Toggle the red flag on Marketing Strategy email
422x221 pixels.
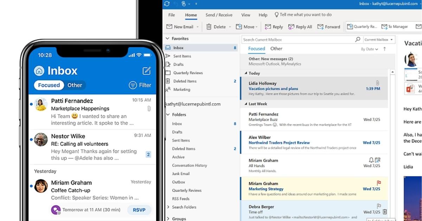[379, 183]
